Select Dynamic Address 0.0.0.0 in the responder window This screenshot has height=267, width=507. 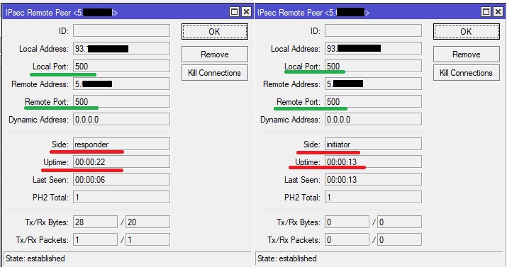[x=121, y=119]
